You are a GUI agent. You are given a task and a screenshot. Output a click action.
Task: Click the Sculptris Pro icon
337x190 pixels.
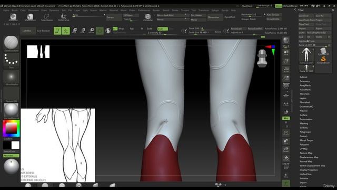tap(108, 31)
